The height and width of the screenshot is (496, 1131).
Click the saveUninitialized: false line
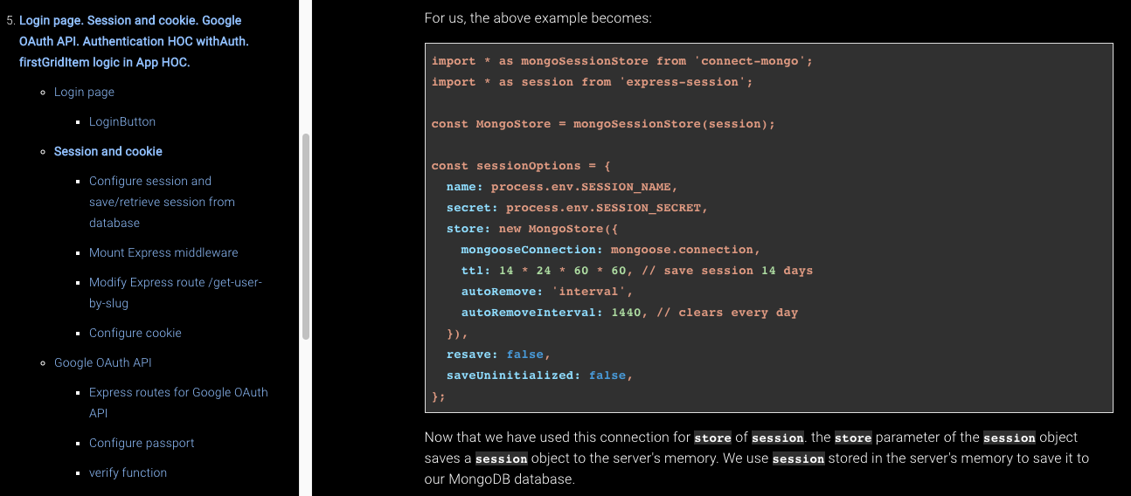[x=539, y=375]
